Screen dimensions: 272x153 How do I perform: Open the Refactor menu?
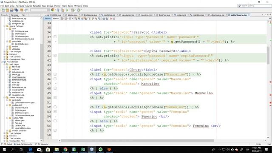click(37, 6)
